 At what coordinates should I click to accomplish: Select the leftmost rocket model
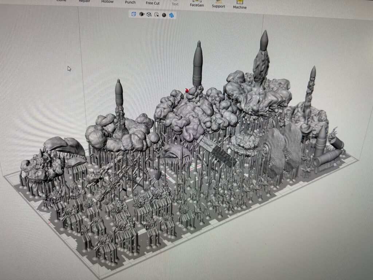[118, 94]
